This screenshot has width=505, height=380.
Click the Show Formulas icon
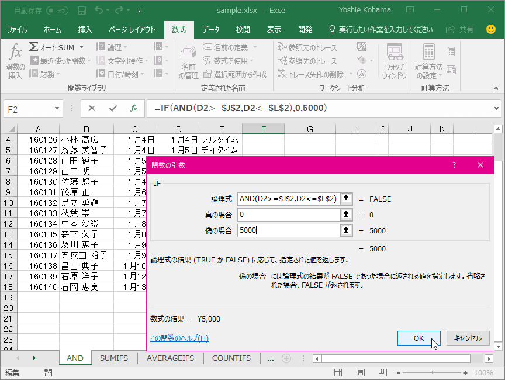[x=362, y=47]
